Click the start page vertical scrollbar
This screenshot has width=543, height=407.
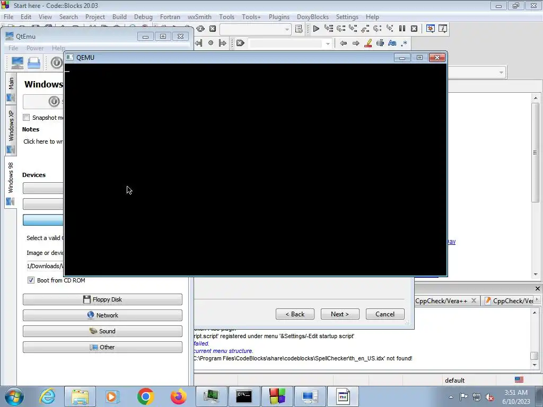coord(536,152)
